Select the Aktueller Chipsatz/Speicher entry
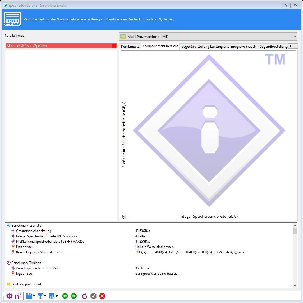The height and width of the screenshot is (303, 303). [x=61, y=46]
